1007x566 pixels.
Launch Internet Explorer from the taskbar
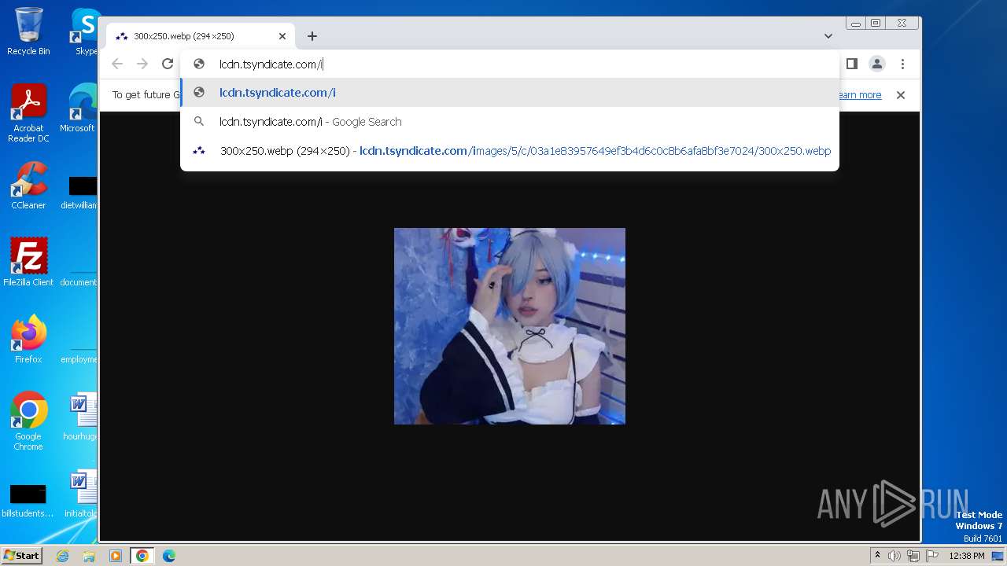point(63,556)
